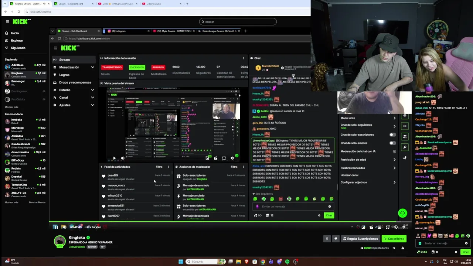The image size is (473, 266).
Task: Open the Kick hamburger menu in outer page
Action: (x=7, y=22)
